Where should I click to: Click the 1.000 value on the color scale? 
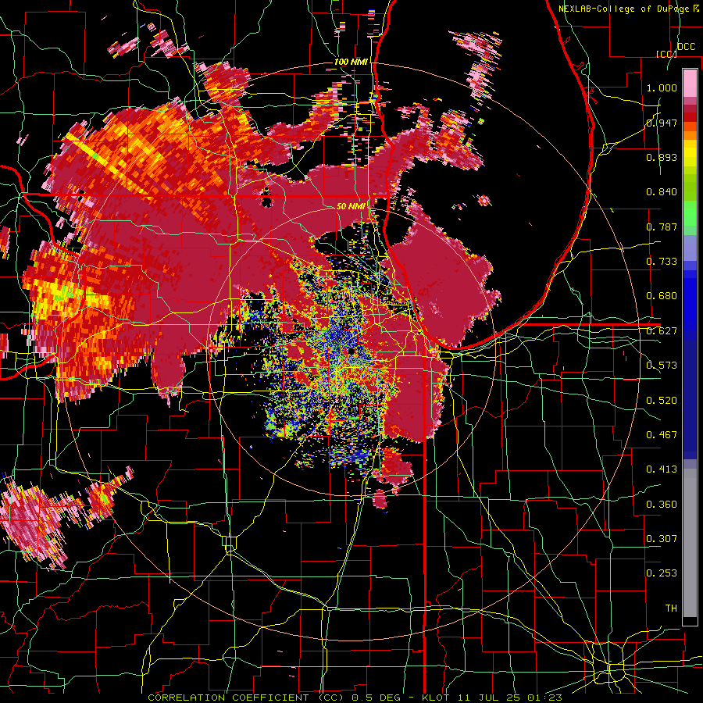tap(662, 87)
